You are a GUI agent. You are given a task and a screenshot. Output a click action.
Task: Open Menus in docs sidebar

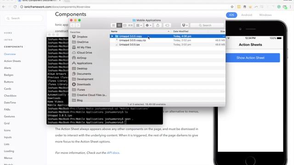coord(8,158)
